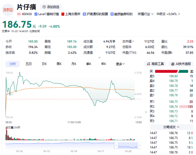
Task: Click the 沪港通标的股票 tag icon
Action: (84, 14)
